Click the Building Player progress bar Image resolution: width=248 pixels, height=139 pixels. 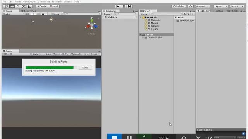[x=52, y=68]
